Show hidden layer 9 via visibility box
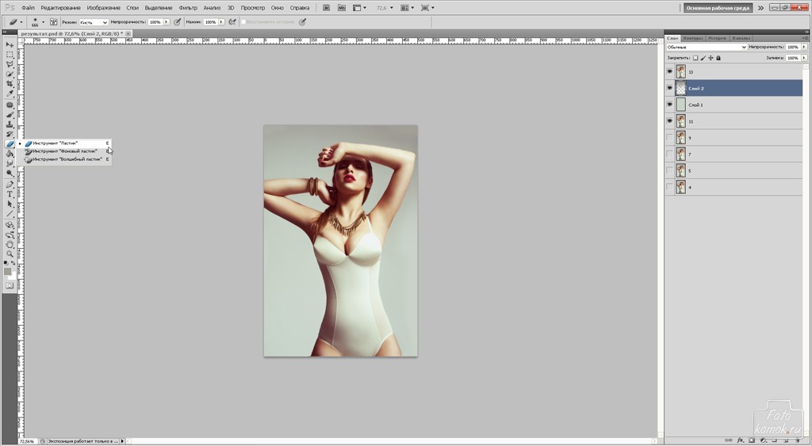This screenshot has height=446, width=812. click(669, 138)
